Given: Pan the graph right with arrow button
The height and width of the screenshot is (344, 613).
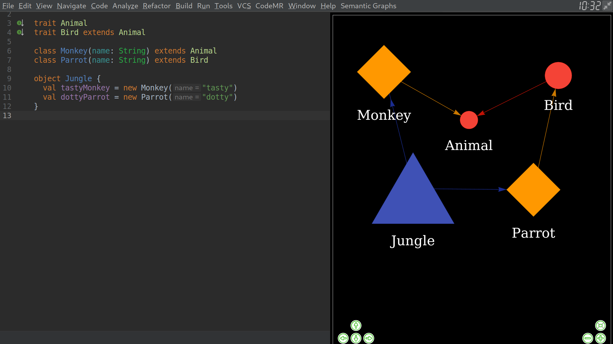Looking at the screenshot, I should pyautogui.click(x=369, y=338).
